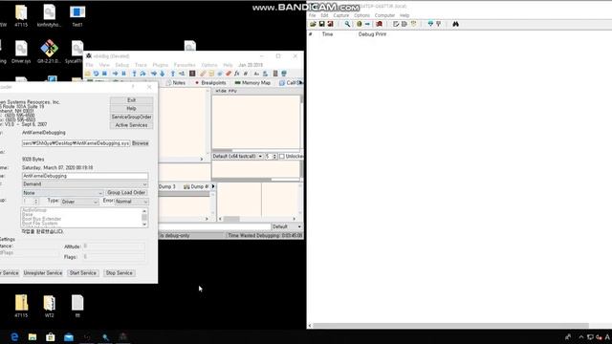Open the None load group dropdown
Image resolution: width=612 pixels, height=344 pixels.
62,193
